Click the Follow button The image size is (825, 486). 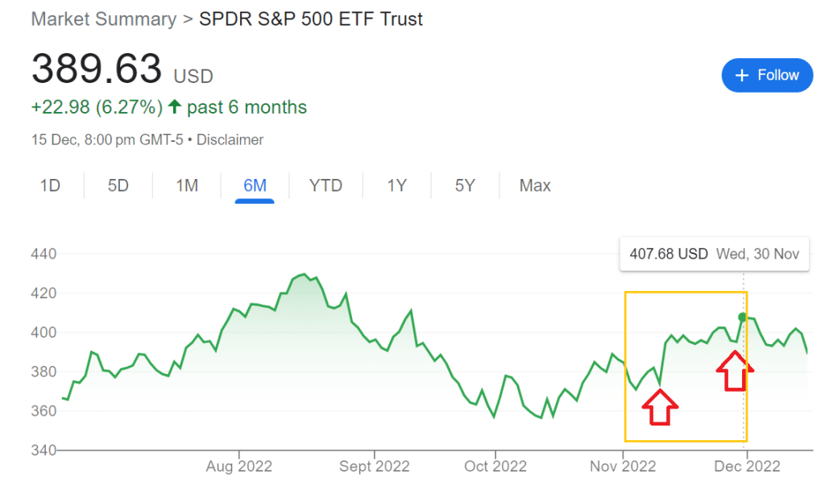(x=767, y=75)
